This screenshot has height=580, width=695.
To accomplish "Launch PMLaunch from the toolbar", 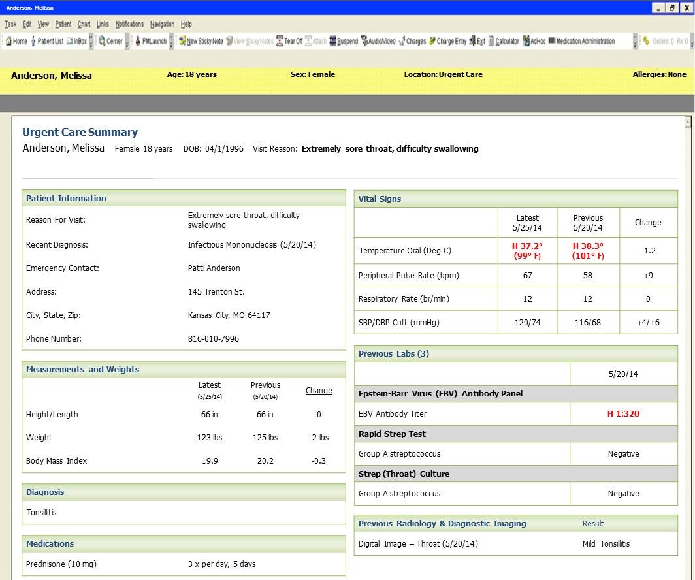I will [x=151, y=41].
